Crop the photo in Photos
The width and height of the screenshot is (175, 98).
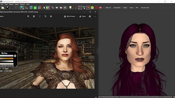click(x=51, y=16)
